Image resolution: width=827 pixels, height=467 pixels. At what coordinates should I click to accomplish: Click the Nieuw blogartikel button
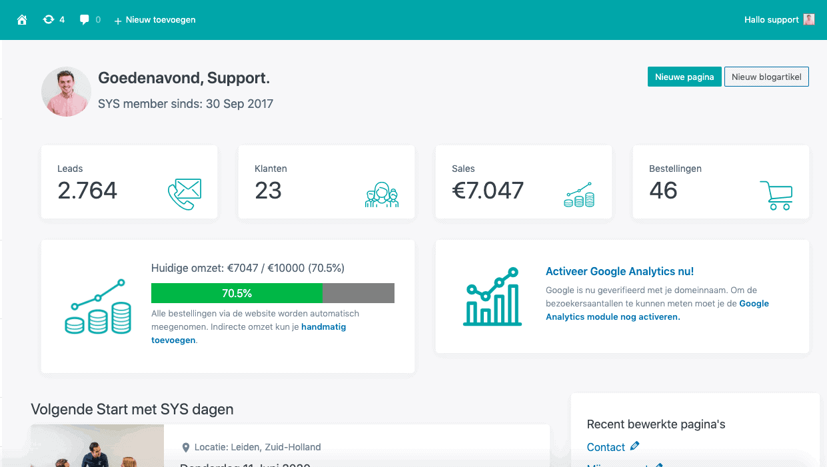pos(766,77)
